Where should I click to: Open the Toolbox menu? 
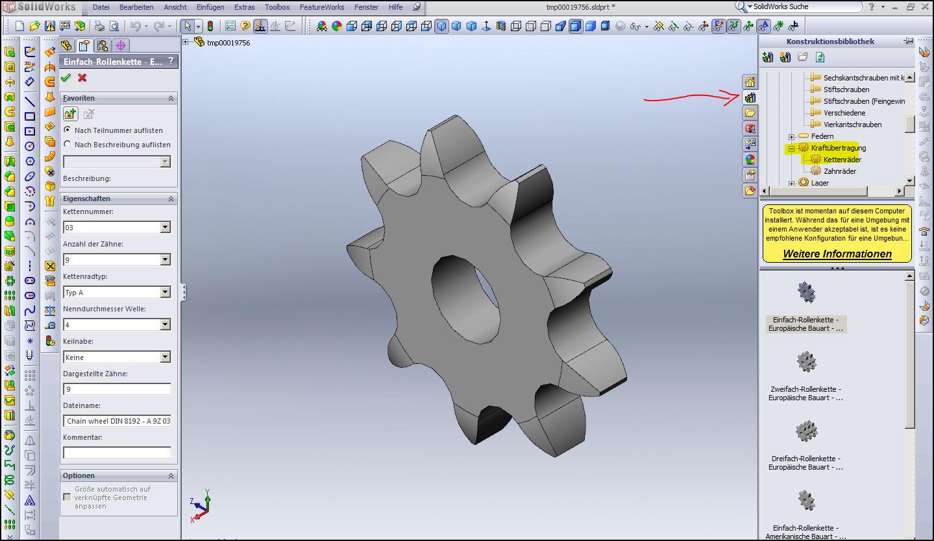[277, 7]
